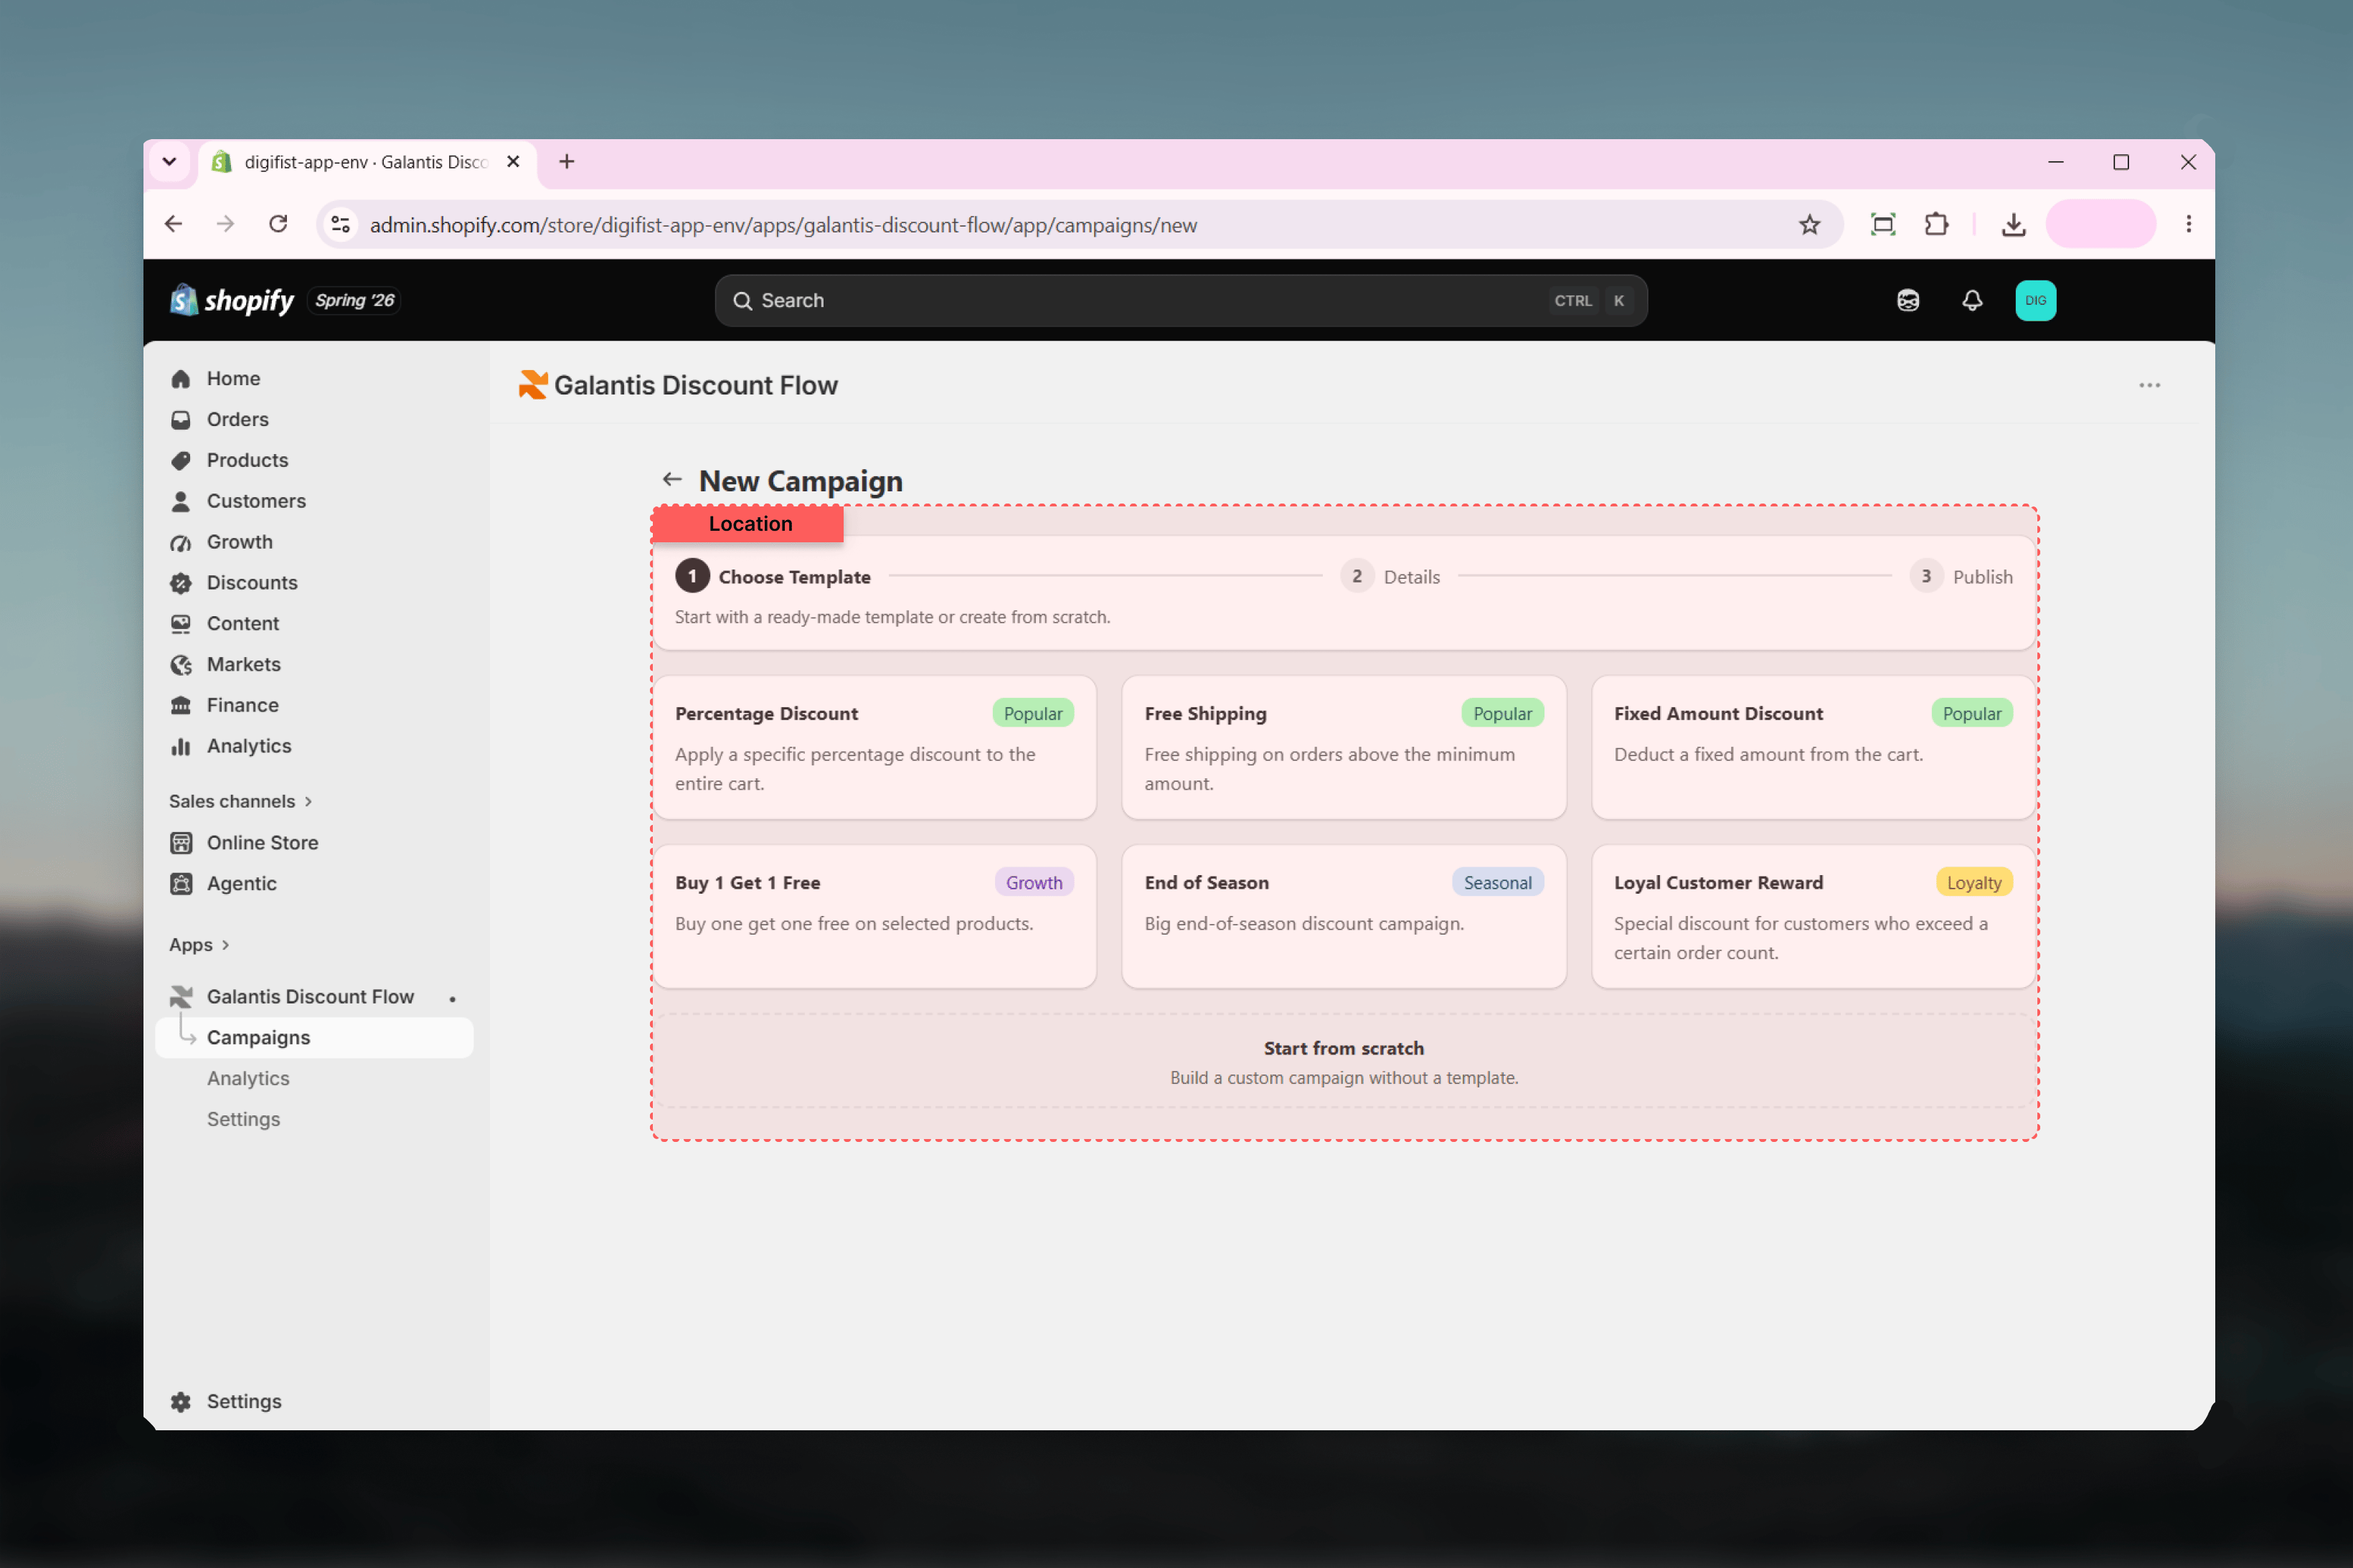Select Galantis Discount Flow in sidebar

310,997
